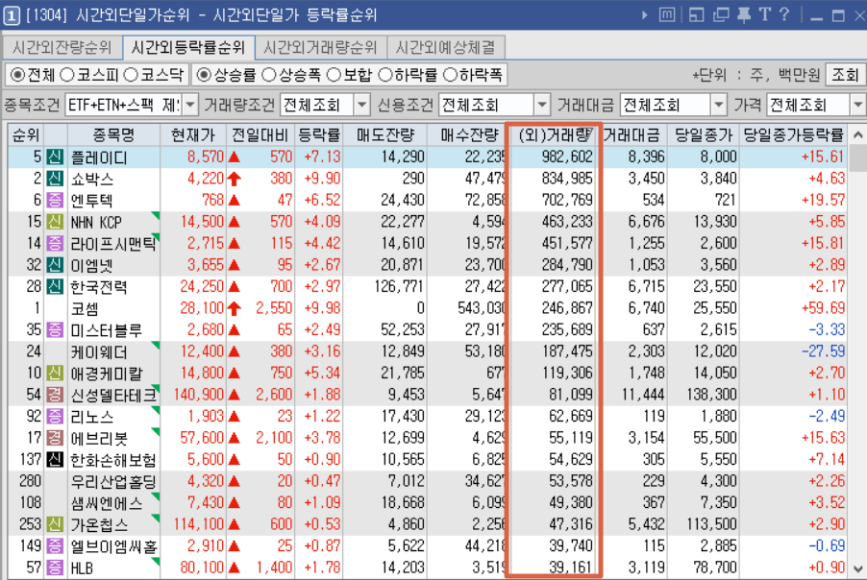
Task: Click the table scrollbar up arrow
Action: 857,134
